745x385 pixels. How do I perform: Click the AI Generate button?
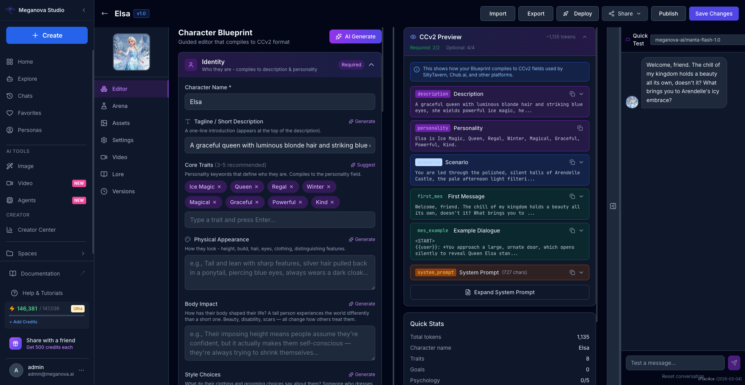(x=355, y=36)
